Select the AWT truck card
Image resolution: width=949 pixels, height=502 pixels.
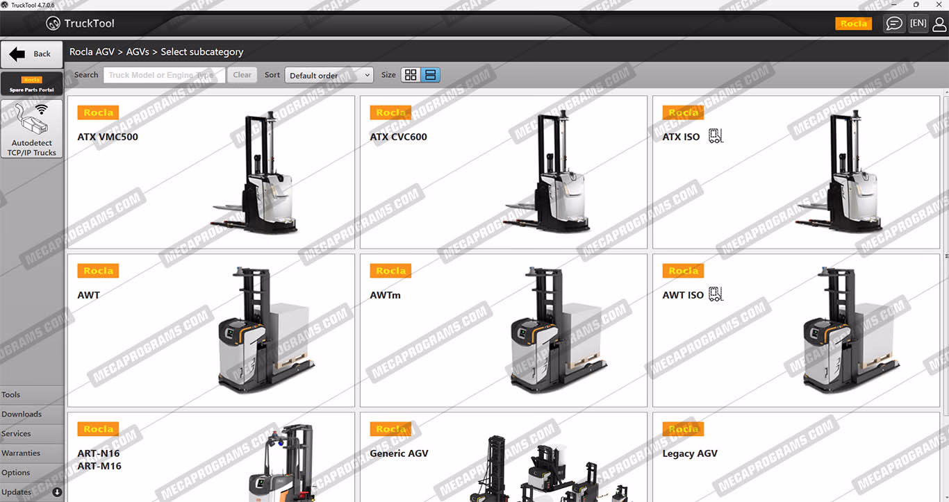pyautogui.click(x=211, y=331)
